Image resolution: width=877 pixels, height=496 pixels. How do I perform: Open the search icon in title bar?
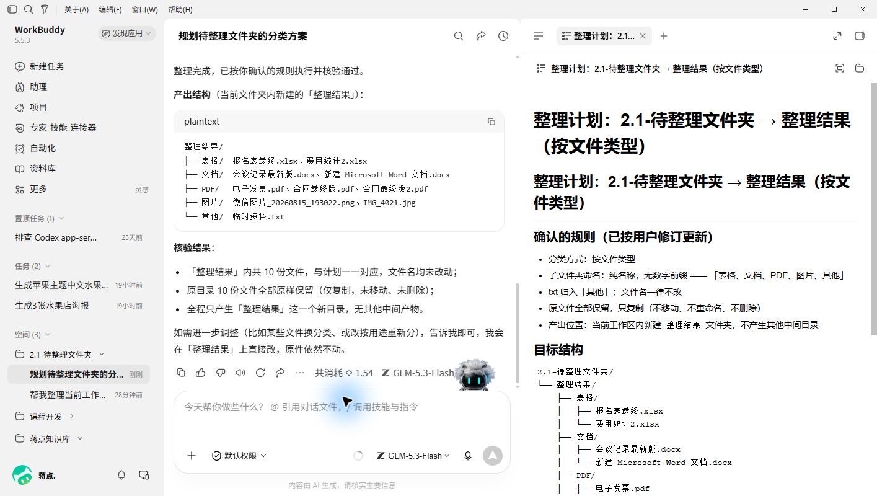pos(29,9)
